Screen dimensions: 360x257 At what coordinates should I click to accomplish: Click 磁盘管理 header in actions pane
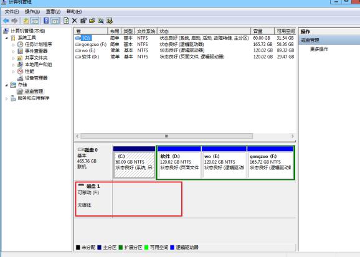329,40
